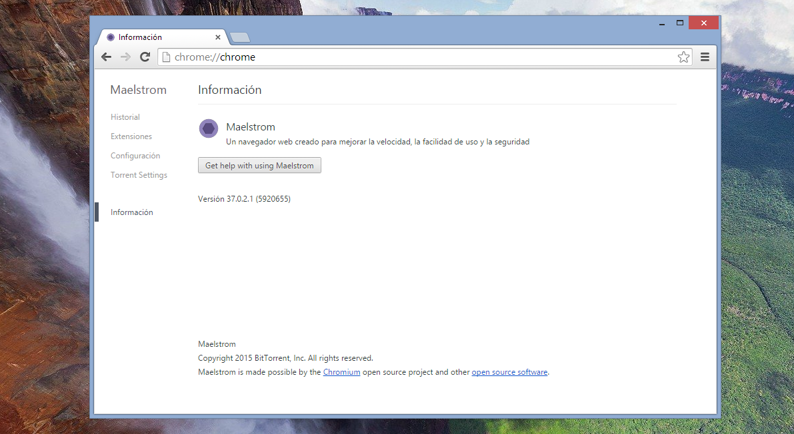Go to Extensiones in the sidebar

point(131,136)
